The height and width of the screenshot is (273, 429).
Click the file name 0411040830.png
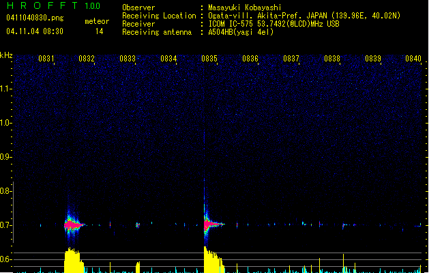(x=35, y=18)
